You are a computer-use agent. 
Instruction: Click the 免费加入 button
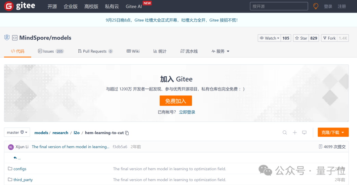tap(176, 101)
